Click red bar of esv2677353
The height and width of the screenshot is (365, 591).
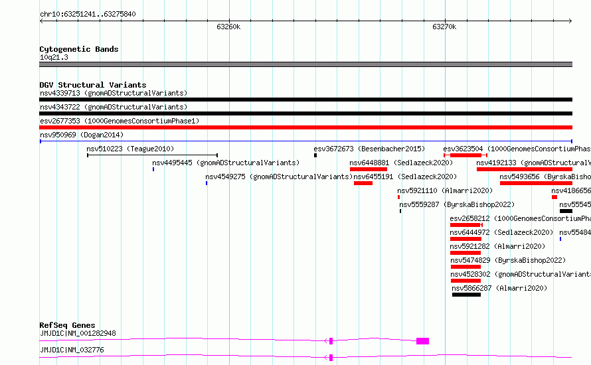pyautogui.click(x=305, y=127)
